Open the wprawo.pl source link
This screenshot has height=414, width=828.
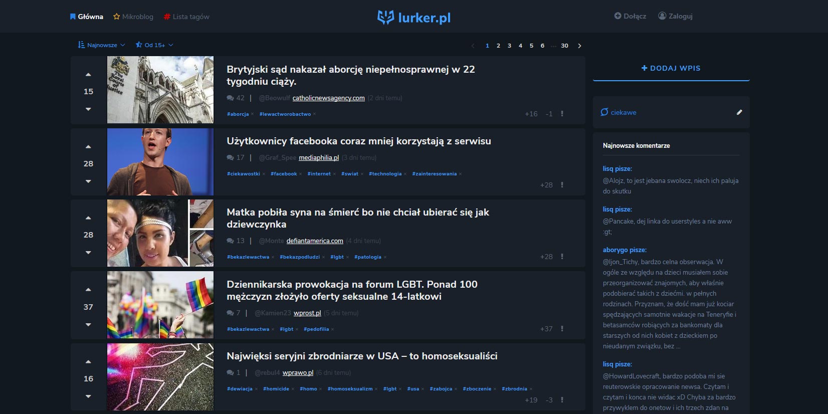coord(298,373)
